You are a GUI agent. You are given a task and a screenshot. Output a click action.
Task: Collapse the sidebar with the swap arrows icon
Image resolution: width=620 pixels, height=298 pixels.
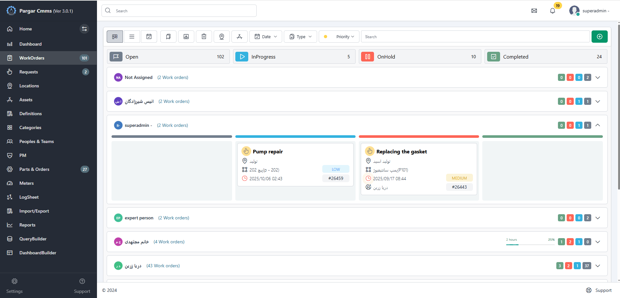click(84, 29)
